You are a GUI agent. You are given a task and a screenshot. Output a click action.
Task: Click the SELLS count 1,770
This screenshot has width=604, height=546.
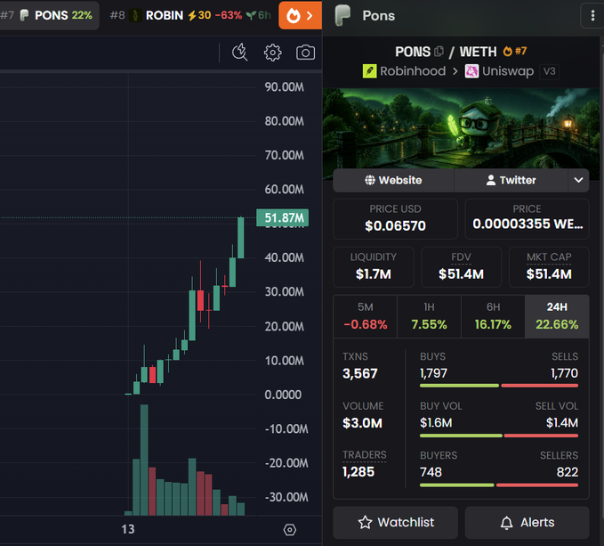(564, 373)
